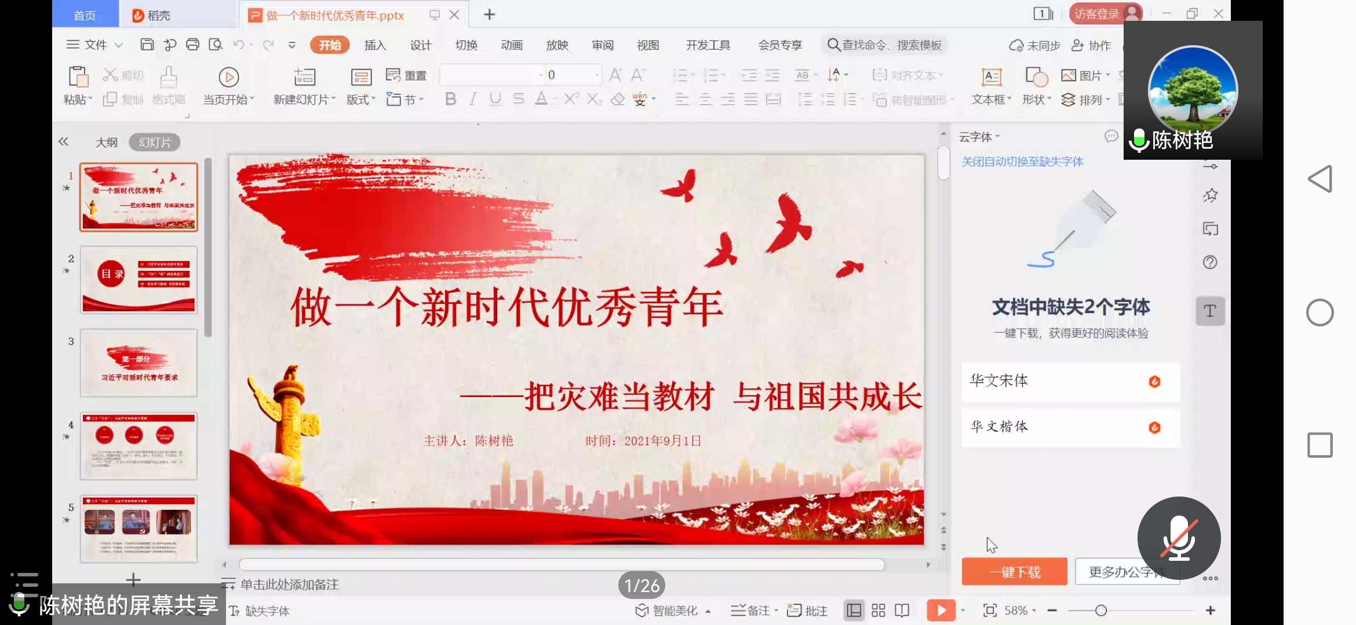The width and height of the screenshot is (1356, 625).
Task: Click the orange one-click download button
Action: coord(1014,572)
